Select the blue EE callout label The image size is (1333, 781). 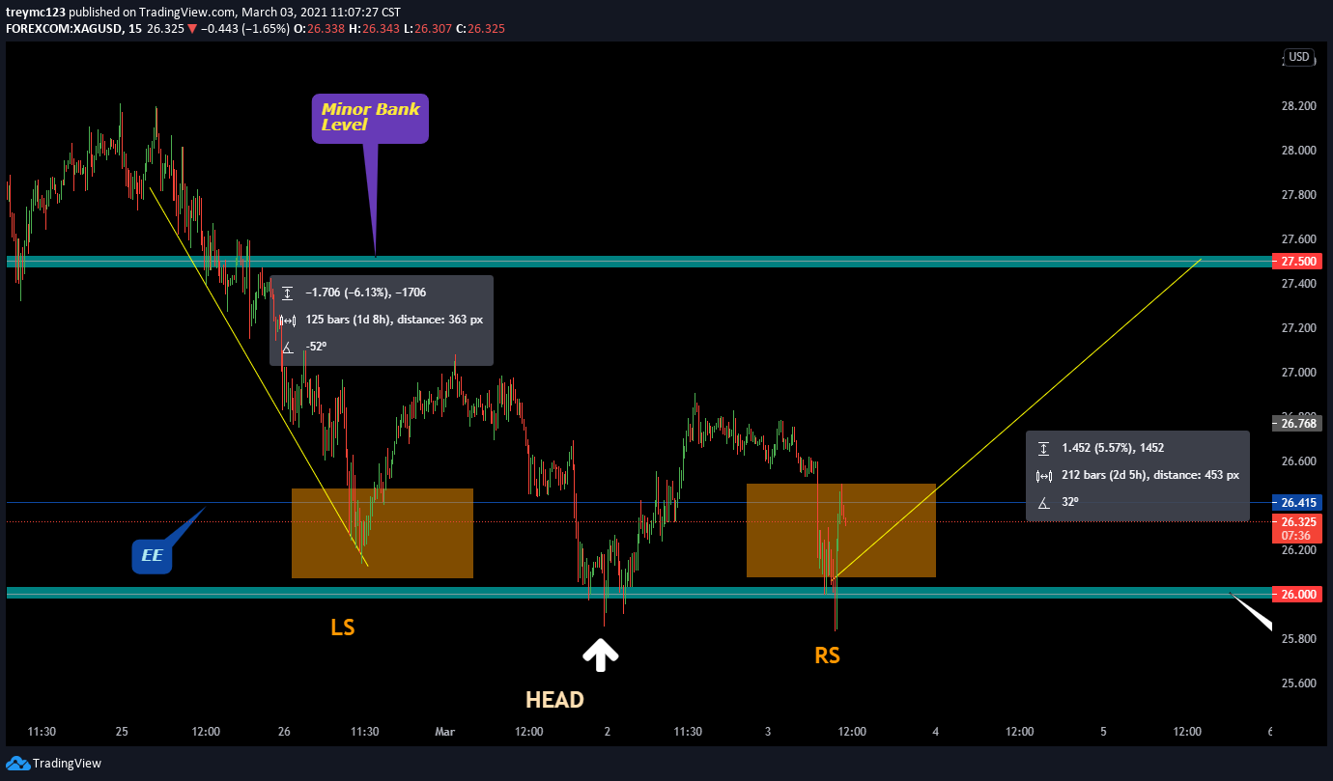(x=152, y=556)
